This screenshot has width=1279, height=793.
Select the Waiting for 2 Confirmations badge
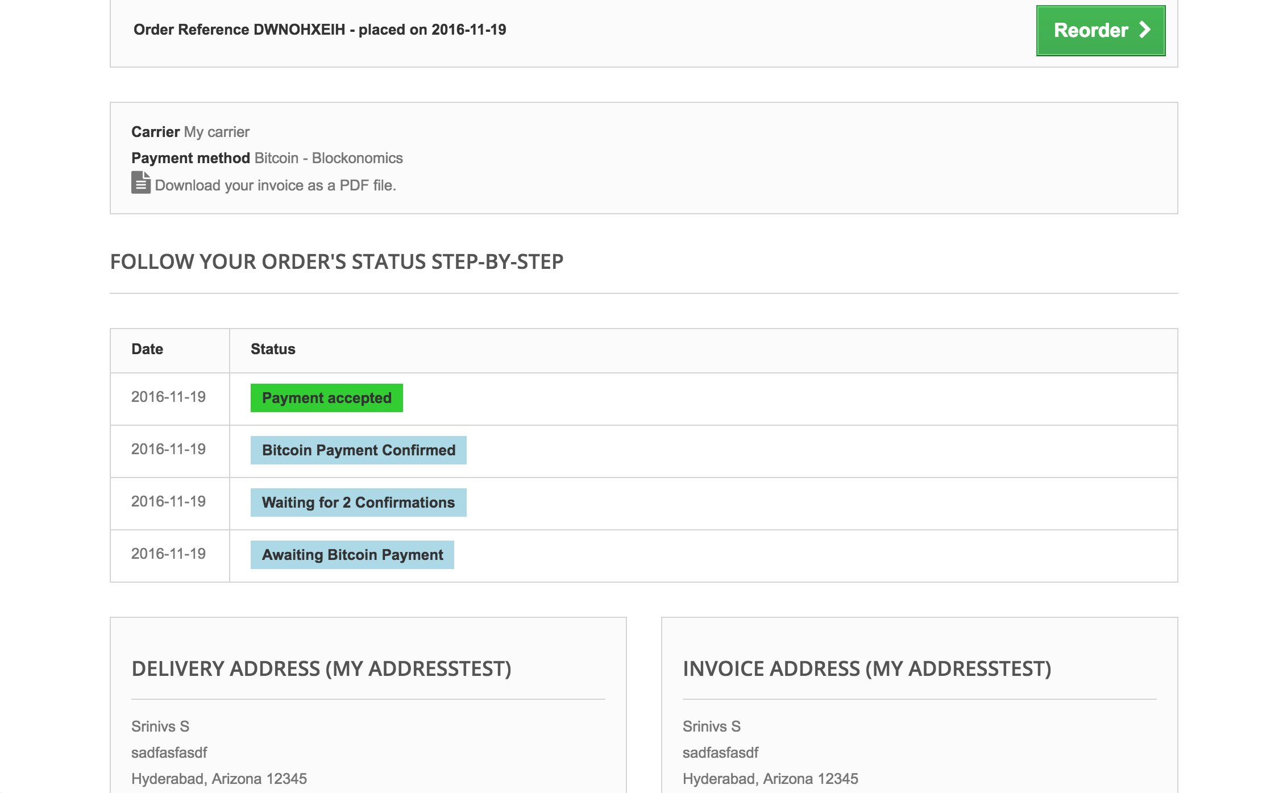(358, 503)
